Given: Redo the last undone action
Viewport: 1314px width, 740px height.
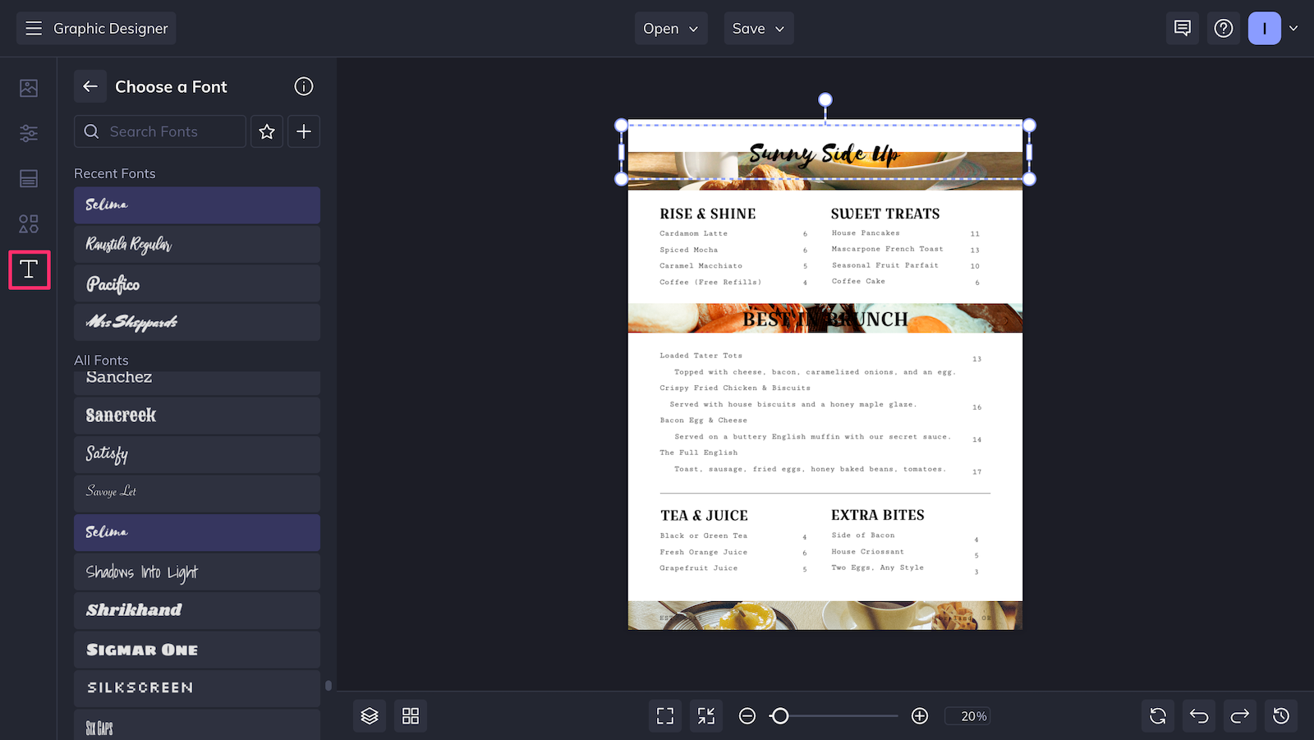Looking at the screenshot, I should 1239,715.
